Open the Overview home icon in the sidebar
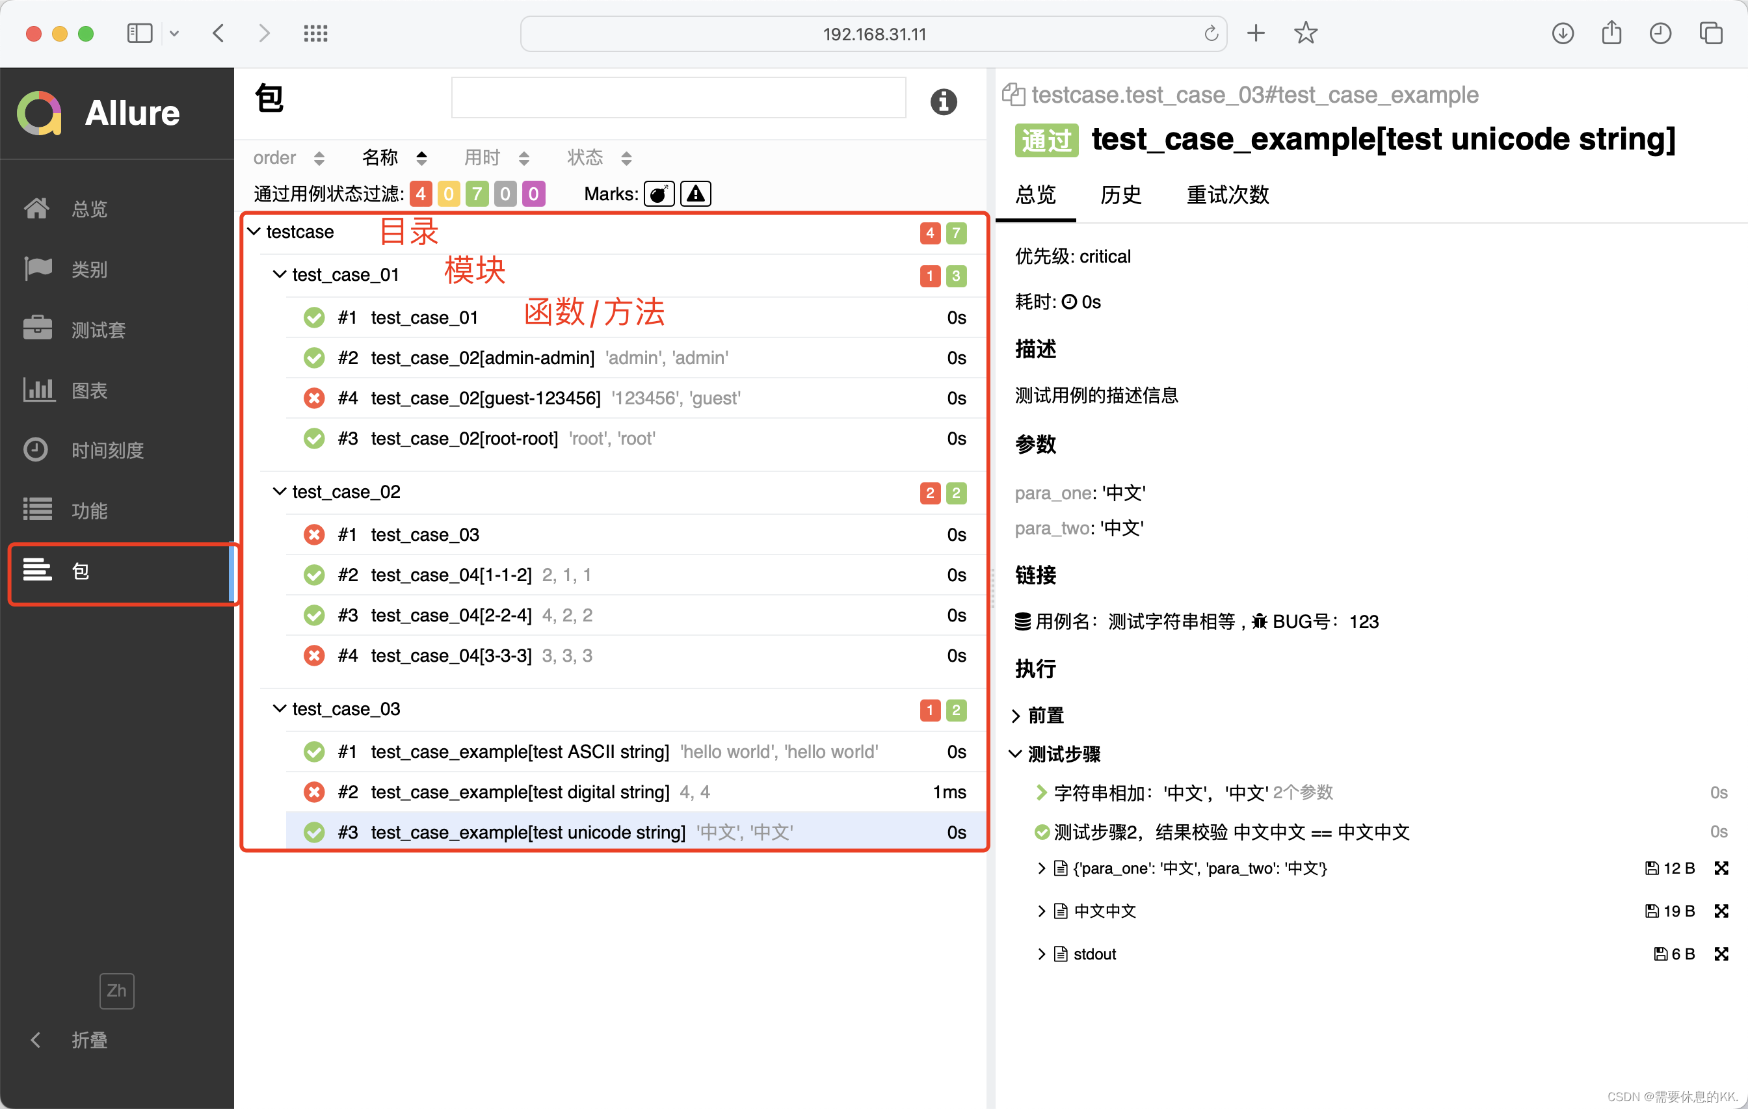Screen dimensions: 1748x1109 (x=36, y=209)
